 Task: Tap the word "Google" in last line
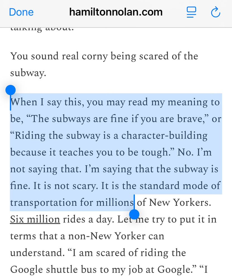pos(27,269)
